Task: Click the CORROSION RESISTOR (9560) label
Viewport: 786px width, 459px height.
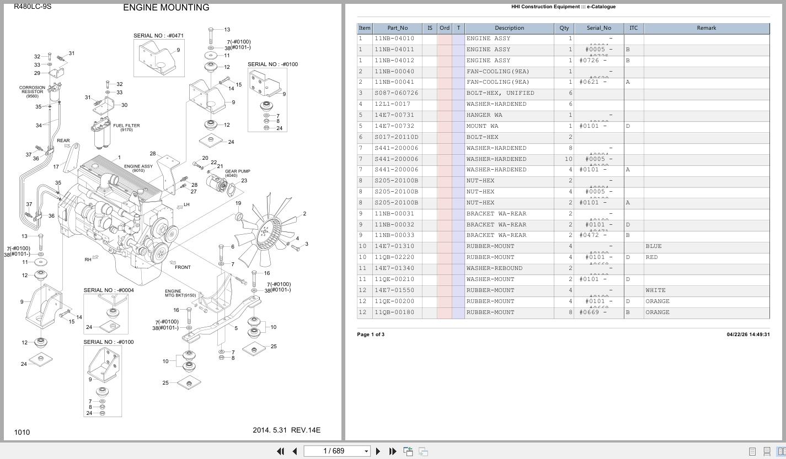Action: click(x=32, y=91)
